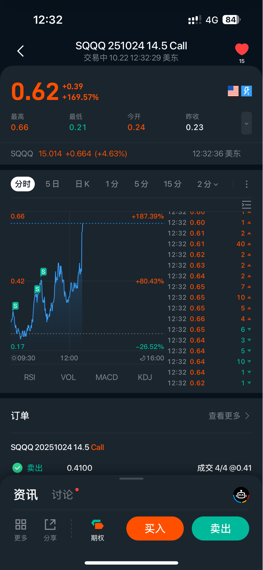The height and width of the screenshot is (570, 263).
Task: Switch to the 1分 chart tab
Action: pos(112,184)
